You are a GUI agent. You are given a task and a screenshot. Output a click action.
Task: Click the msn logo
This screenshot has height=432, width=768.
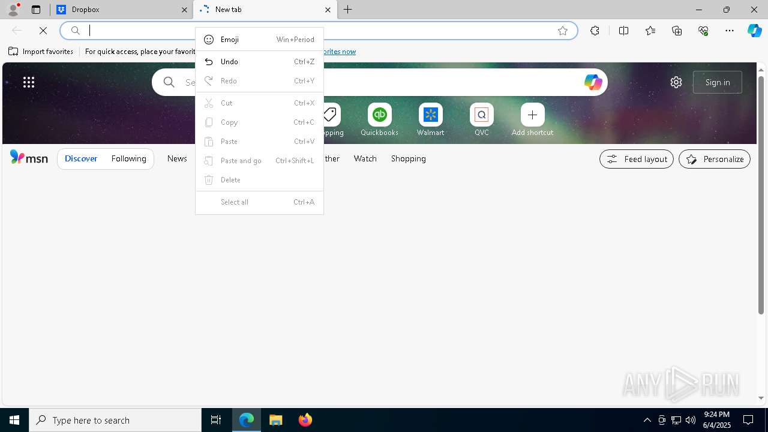click(x=29, y=158)
